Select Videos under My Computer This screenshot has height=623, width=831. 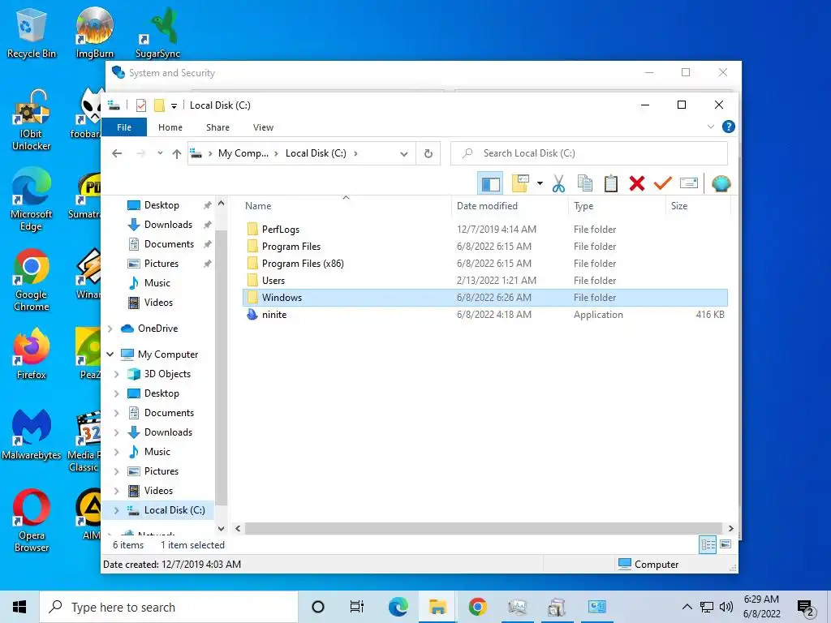pos(158,491)
